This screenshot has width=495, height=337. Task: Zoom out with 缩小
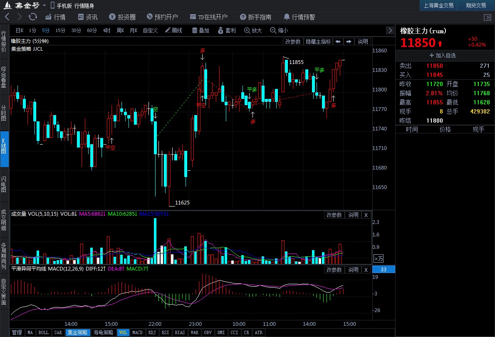coord(279,31)
